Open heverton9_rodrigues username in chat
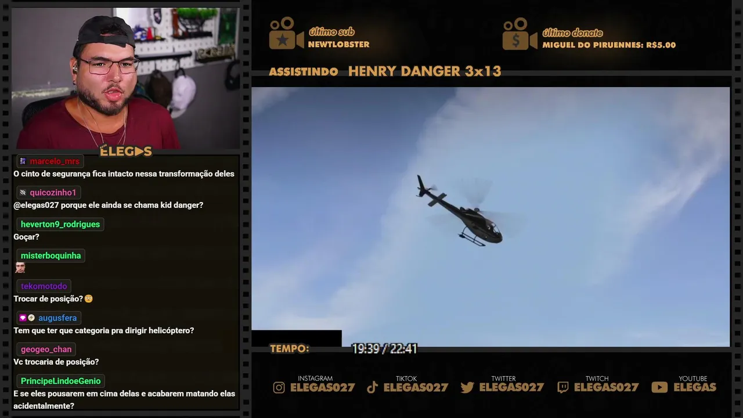 point(60,224)
